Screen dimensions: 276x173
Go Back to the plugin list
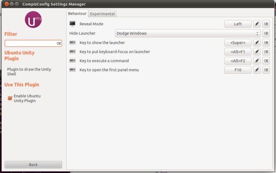[33, 164]
